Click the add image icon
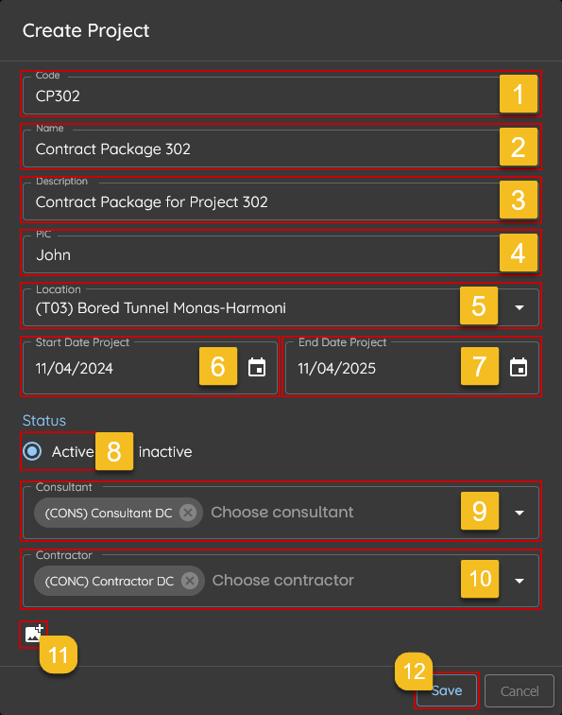The height and width of the screenshot is (715, 562). [34, 634]
